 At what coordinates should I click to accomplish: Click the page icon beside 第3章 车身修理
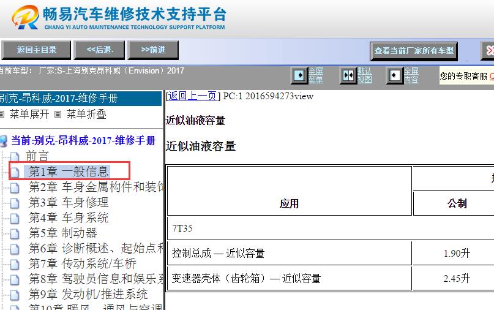click(x=15, y=203)
